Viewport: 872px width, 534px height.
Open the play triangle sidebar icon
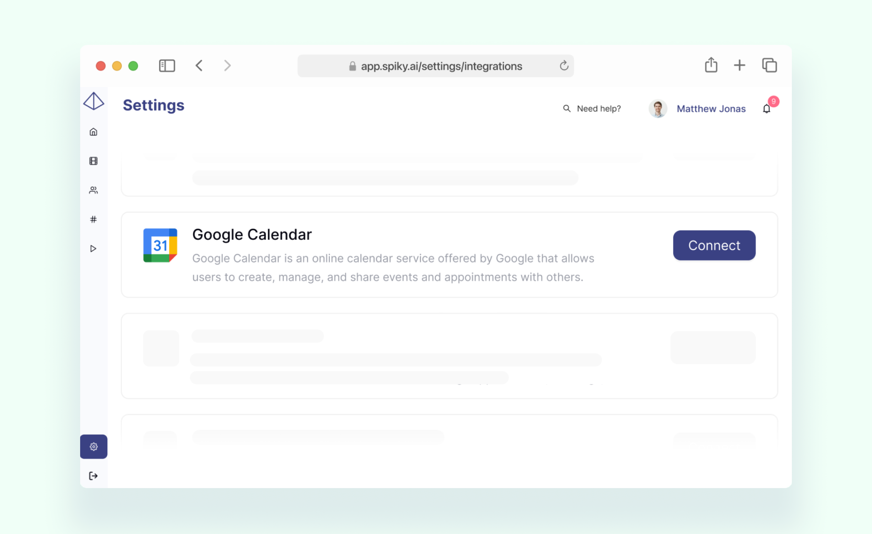tap(93, 248)
